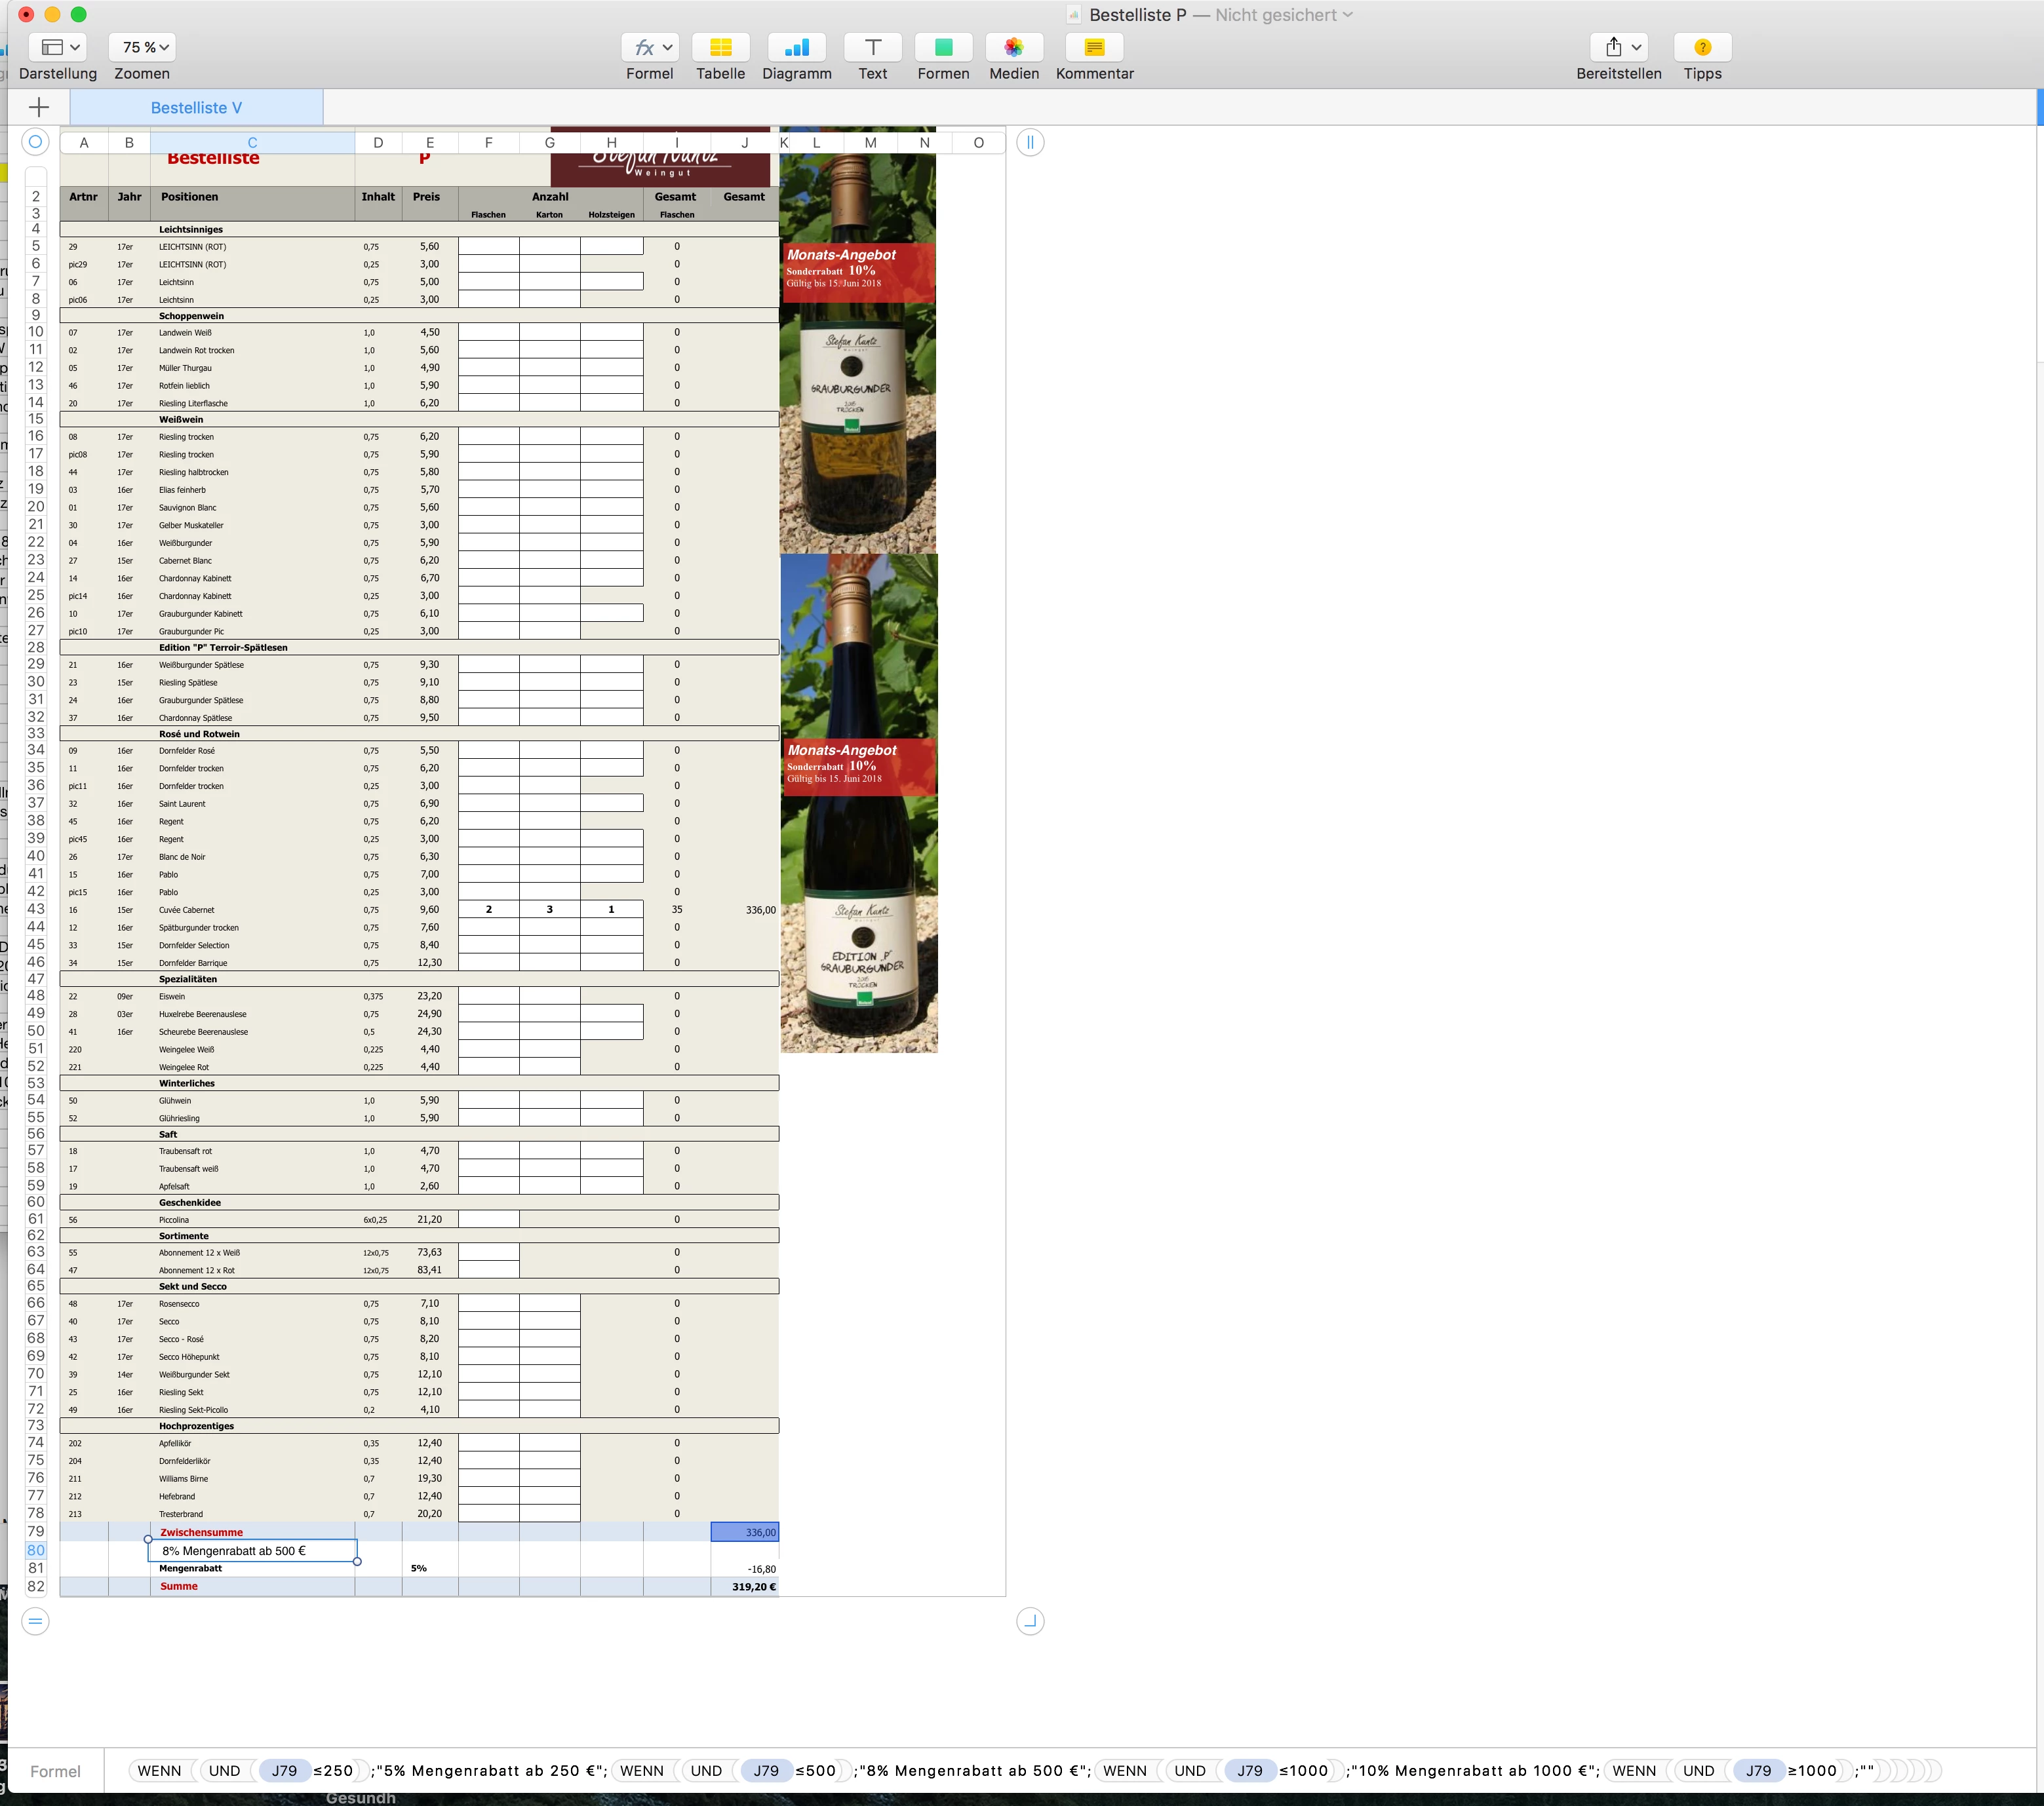The height and width of the screenshot is (1806, 2044).
Task: Open the Tipps help button
Action: [x=1702, y=47]
